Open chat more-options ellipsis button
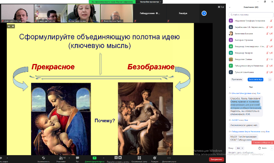The height and width of the screenshot is (163, 274). tap(272, 148)
